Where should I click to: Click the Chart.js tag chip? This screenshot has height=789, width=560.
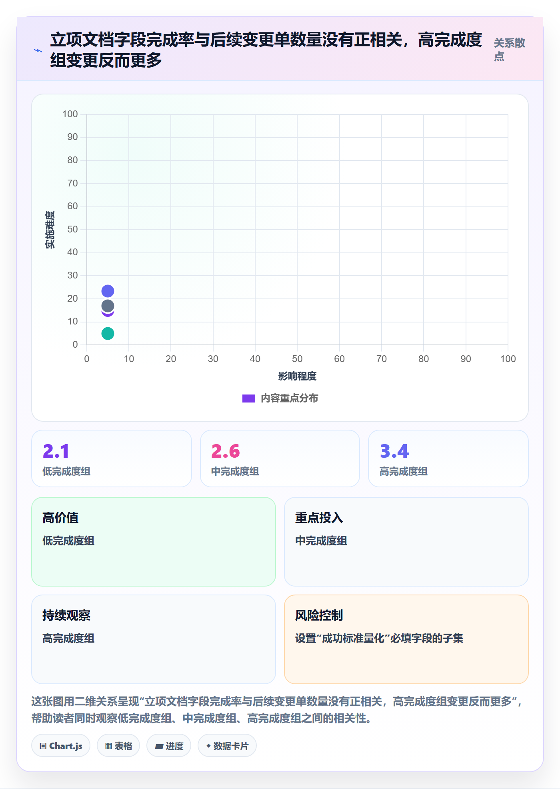pos(61,746)
